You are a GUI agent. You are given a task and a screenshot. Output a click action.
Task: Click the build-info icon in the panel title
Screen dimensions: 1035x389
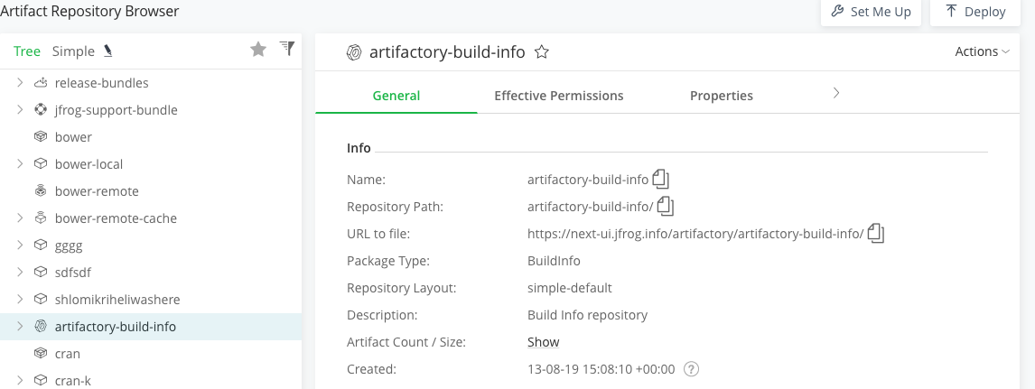354,52
